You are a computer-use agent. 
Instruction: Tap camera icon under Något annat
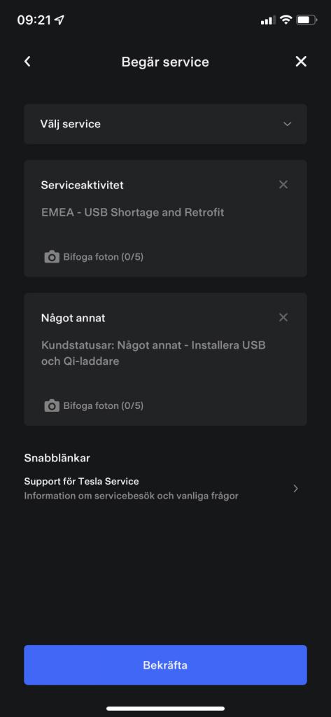(52, 405)
